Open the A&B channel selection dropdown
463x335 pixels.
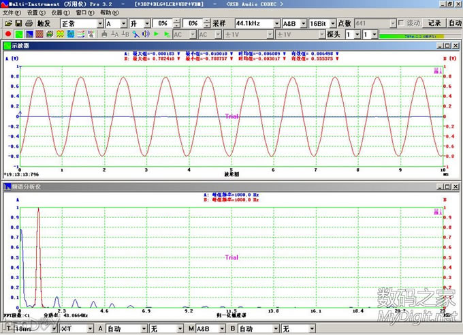(x=302, y=23)
